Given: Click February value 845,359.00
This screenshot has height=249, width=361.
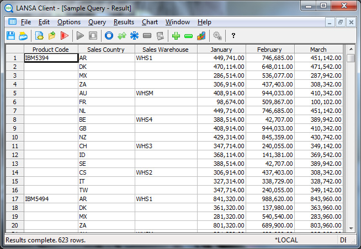Looking at the screenshot, I should point(270,137).
